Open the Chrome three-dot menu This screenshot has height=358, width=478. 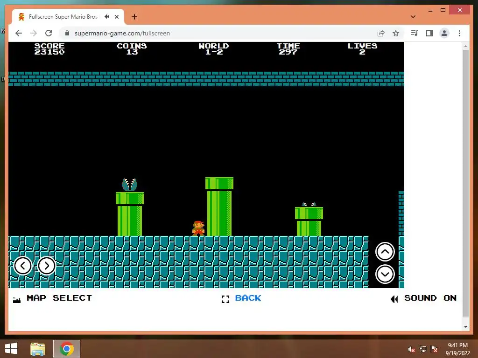[x=459, y=33]
